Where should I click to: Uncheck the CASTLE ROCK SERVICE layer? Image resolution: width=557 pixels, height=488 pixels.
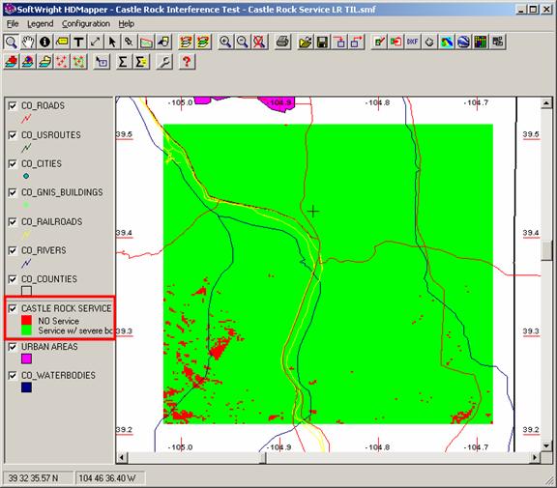click(13, 308)
